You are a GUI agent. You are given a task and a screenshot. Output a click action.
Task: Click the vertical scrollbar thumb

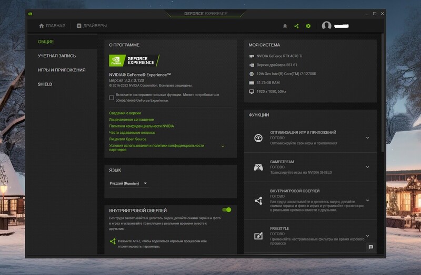(x=383, y=92)
